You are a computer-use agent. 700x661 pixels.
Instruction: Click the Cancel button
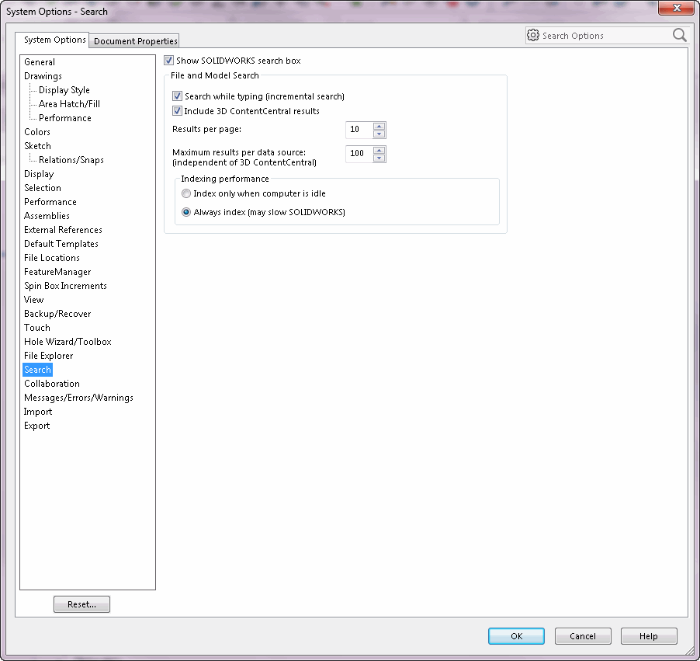[x=583, y=636]
